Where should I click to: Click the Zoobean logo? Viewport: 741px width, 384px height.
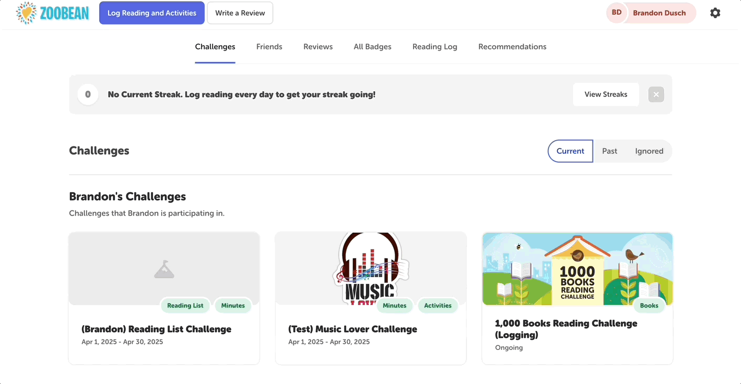52,13
